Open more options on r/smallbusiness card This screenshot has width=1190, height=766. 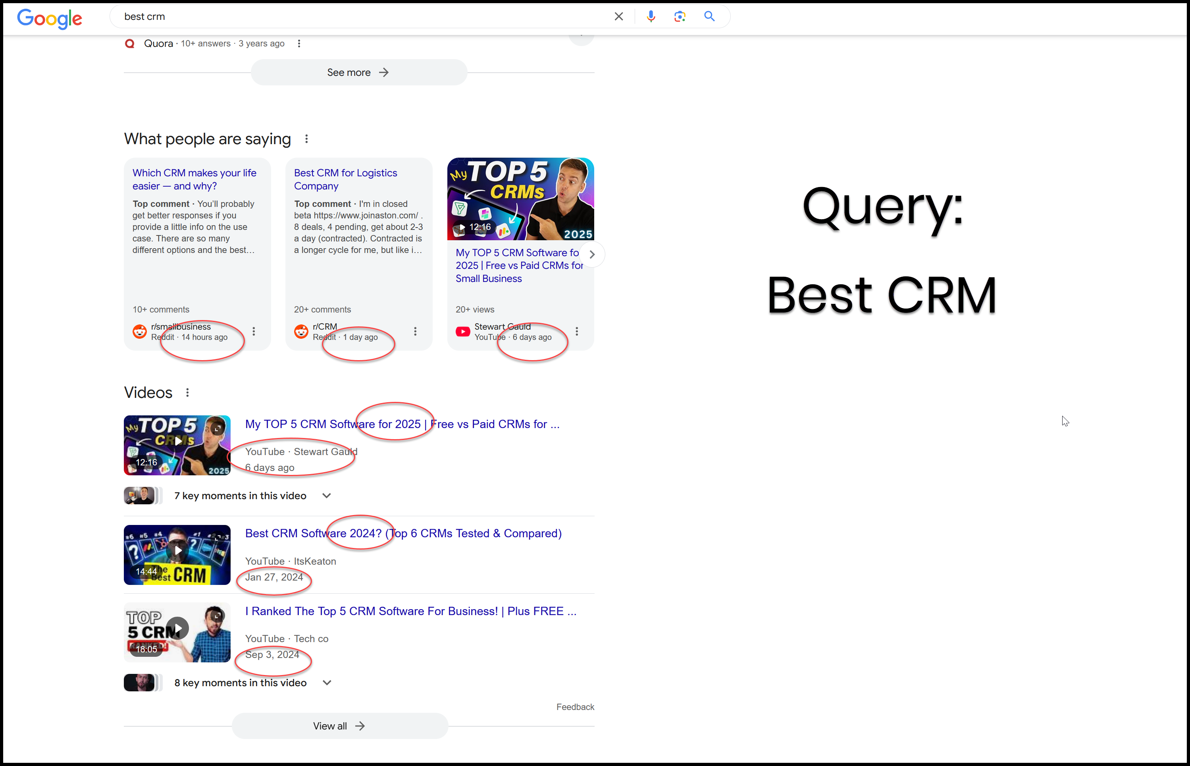click(254, 331)
